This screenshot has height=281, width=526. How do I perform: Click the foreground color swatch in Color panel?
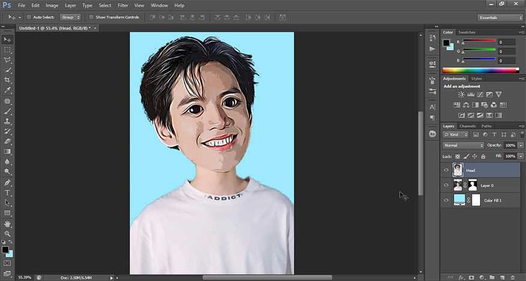447,43
